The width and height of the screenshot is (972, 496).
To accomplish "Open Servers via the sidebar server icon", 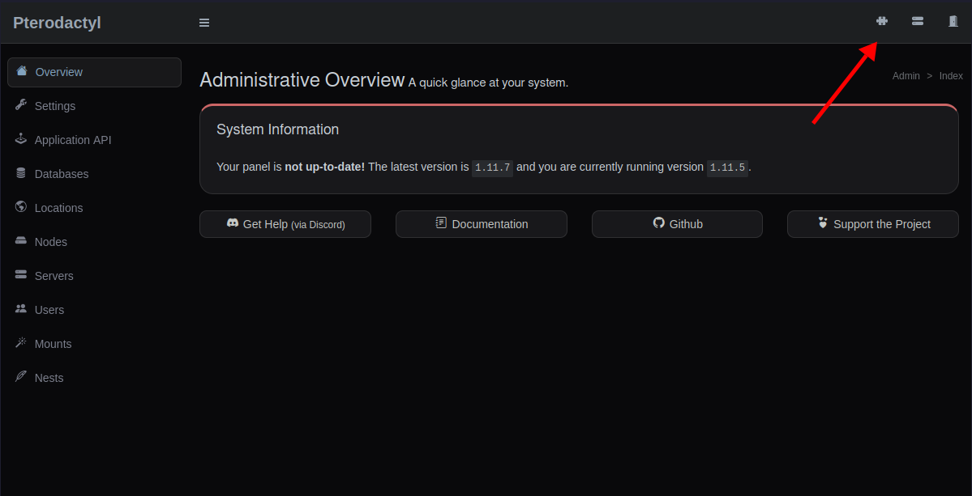I will pyautogui.click(x=21, y=275).
